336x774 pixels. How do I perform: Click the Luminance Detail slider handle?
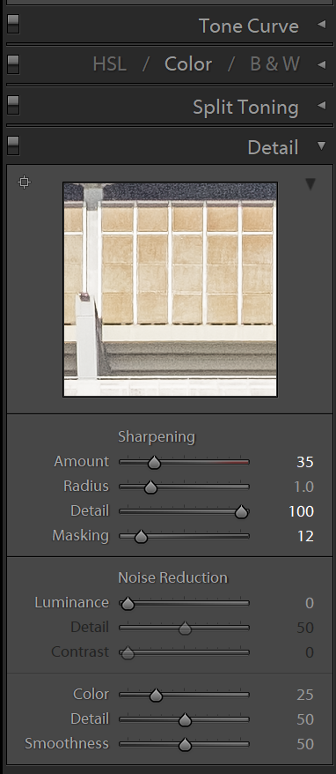tap(185, 629)
